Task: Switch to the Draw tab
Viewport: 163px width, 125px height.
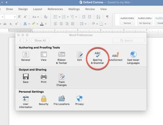Action: click(x=9, y=9)
